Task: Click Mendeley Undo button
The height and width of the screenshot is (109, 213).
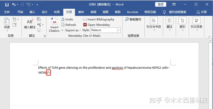Action: [67, 19]
